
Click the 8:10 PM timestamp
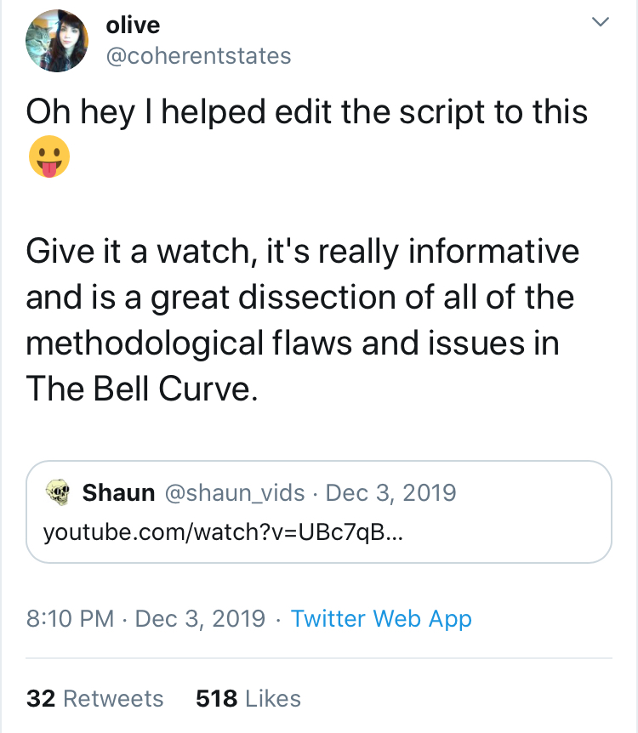point(70,618)
